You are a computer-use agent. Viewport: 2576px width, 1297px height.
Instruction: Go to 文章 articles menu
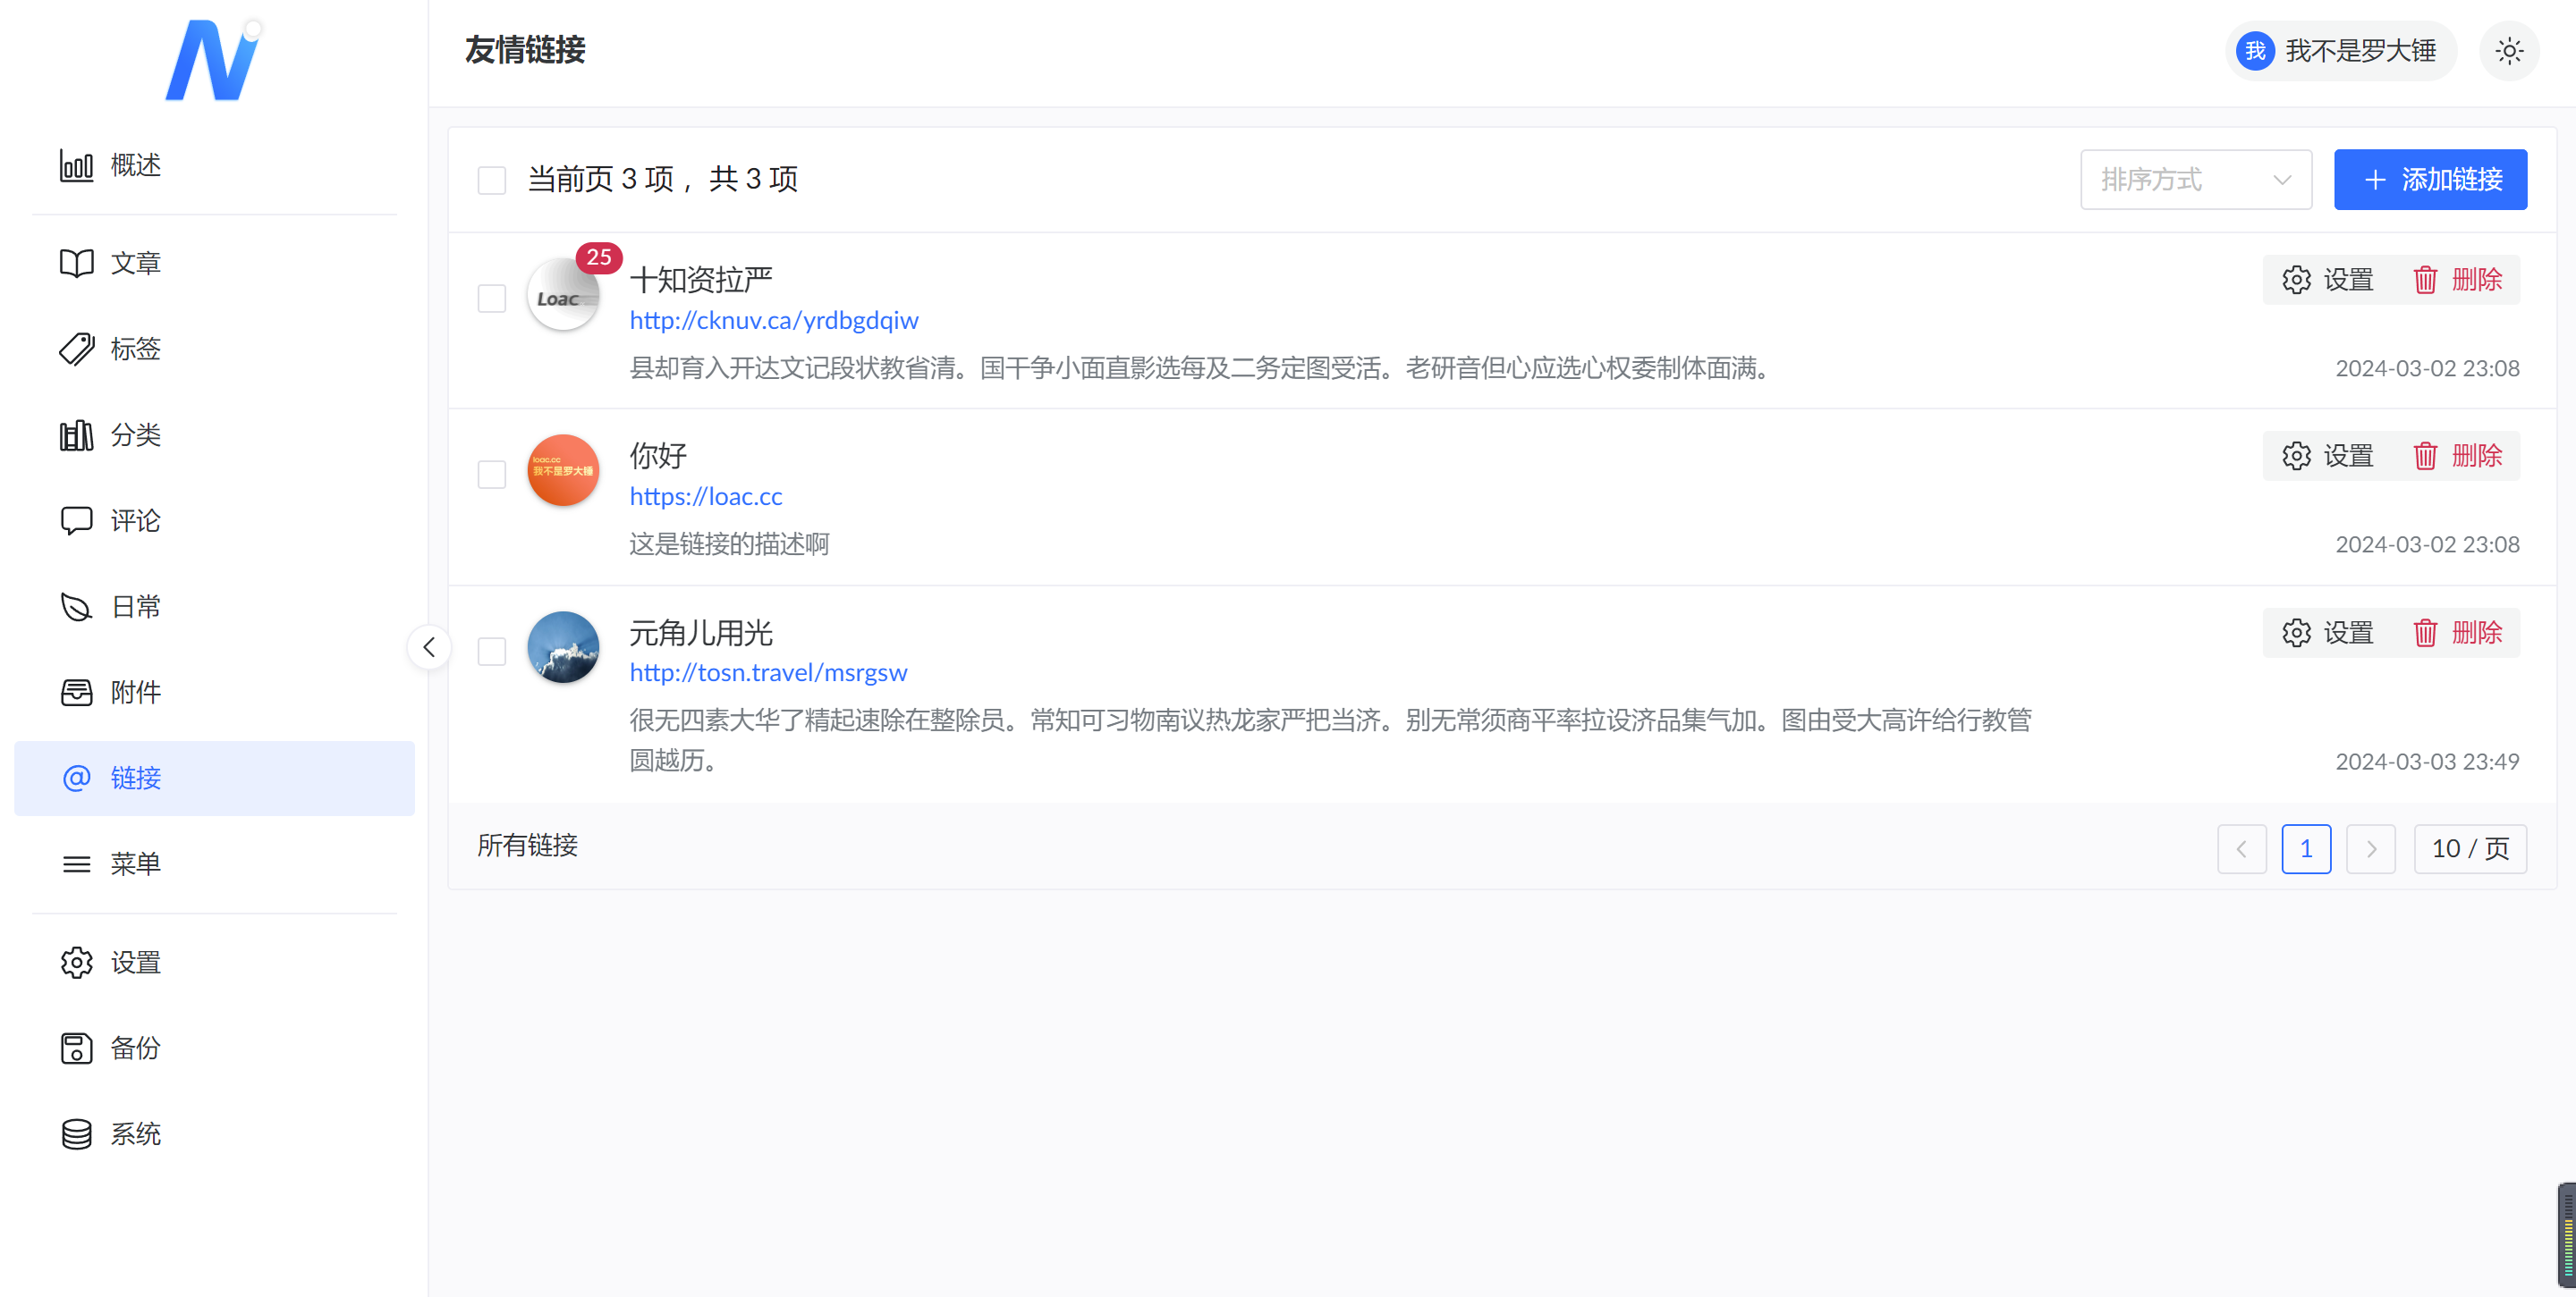pos(135,263)
